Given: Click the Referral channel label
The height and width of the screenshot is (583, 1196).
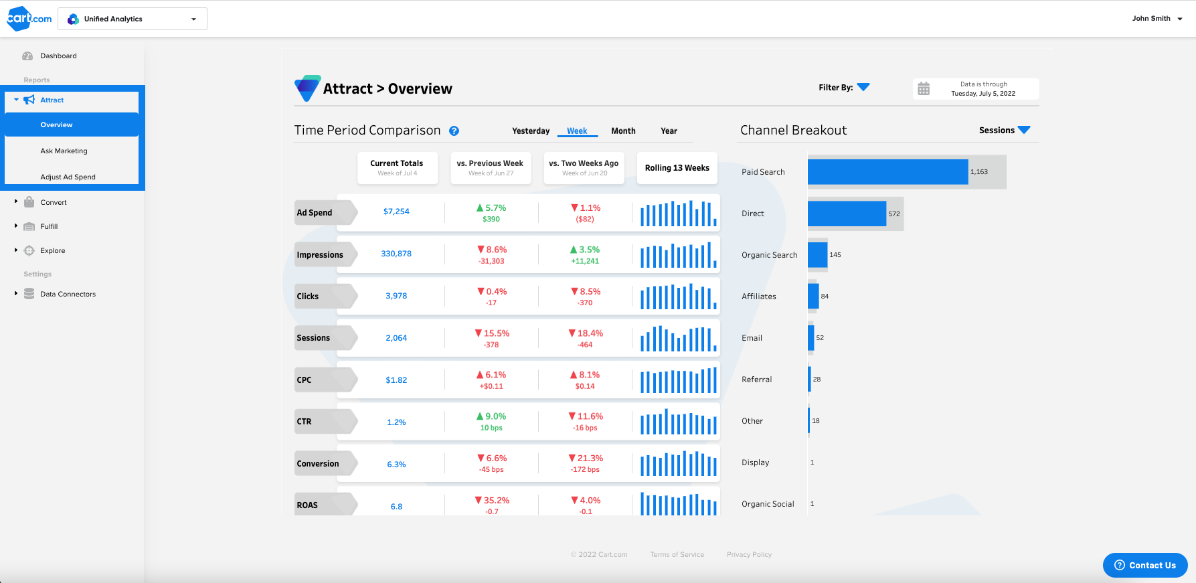Looking at the screenshot, I should (x=756, y=380).
